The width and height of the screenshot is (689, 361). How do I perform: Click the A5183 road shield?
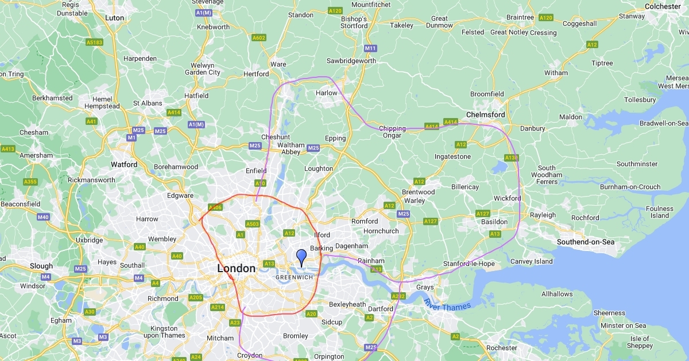94,42
